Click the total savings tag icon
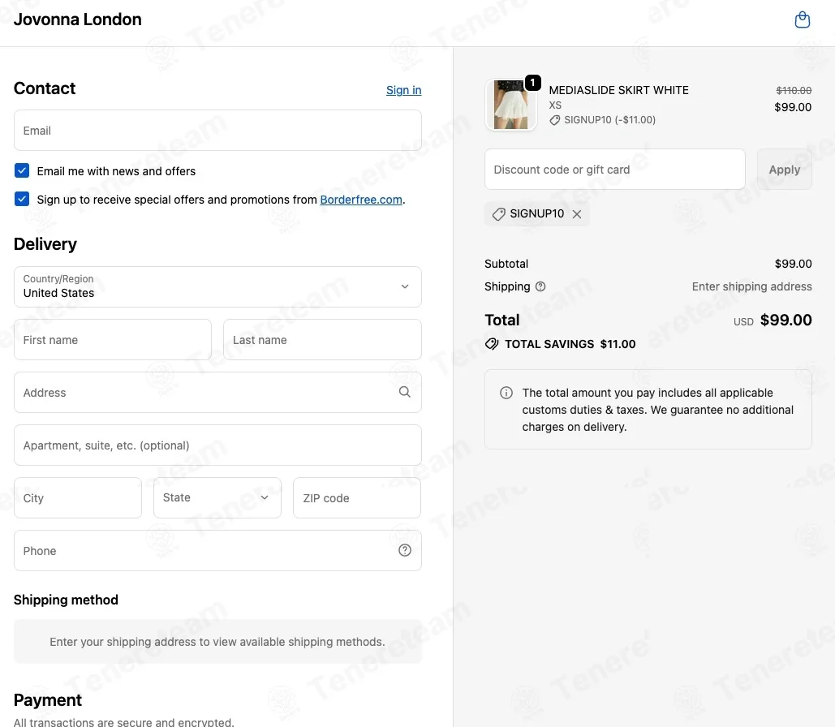 [x=492, y=344]
